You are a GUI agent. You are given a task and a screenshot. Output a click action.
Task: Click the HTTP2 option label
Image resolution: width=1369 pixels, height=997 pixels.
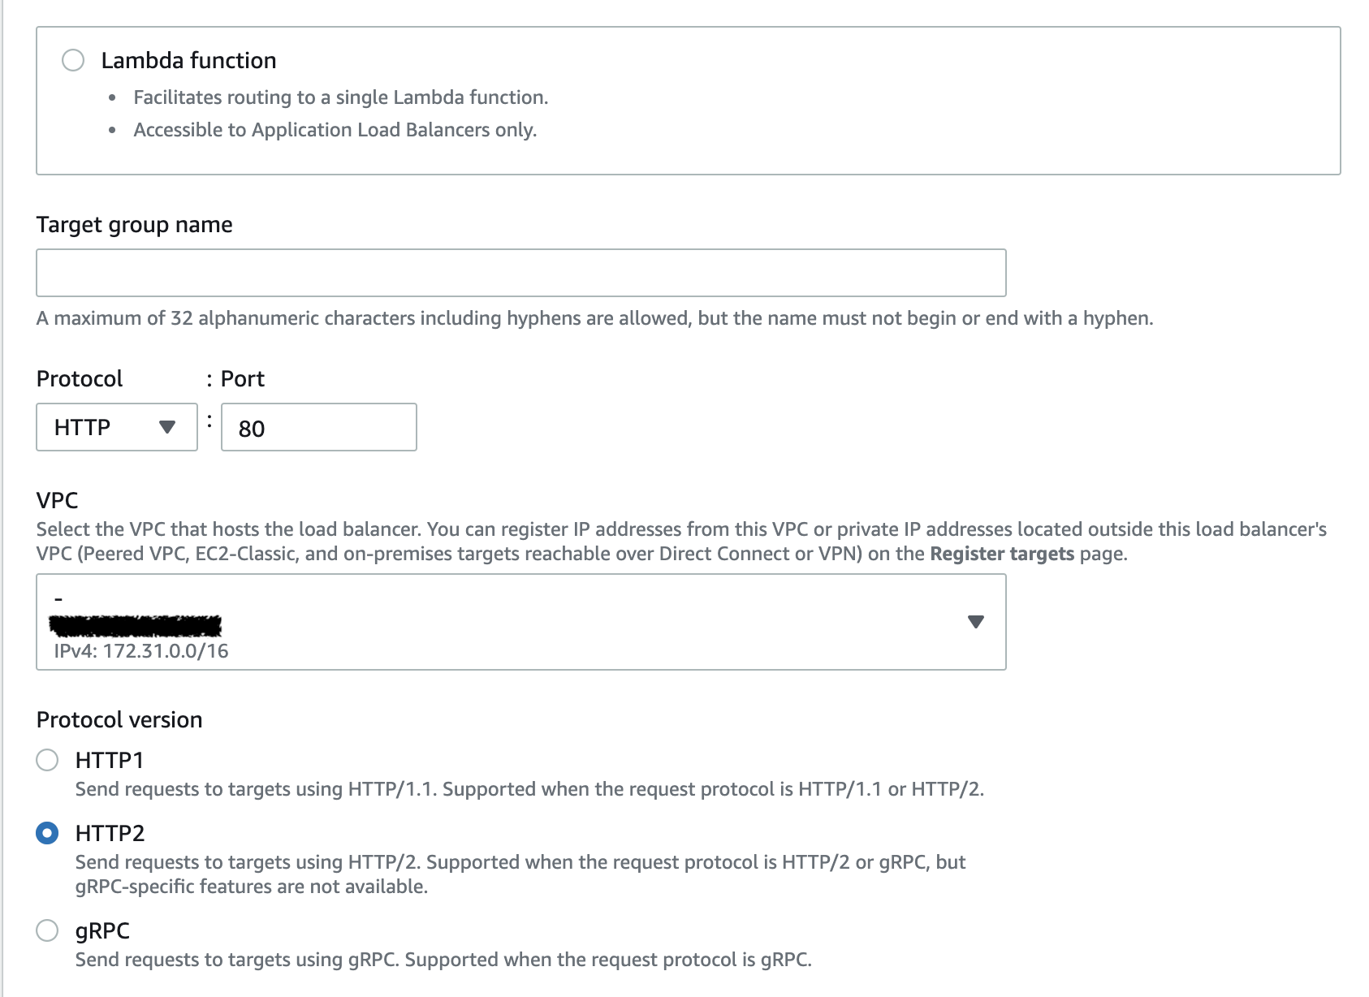click(x=109, y=832)
